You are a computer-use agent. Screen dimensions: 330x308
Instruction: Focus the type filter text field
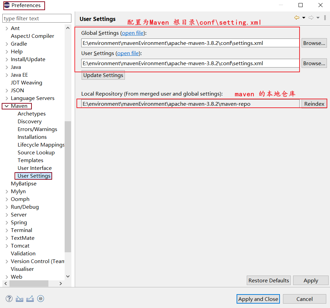tap(37, 19)
